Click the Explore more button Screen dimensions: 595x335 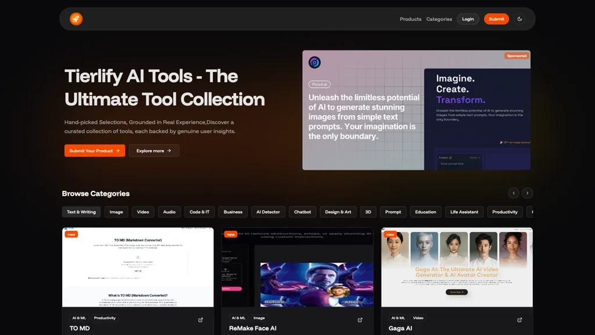click(153, 151)
